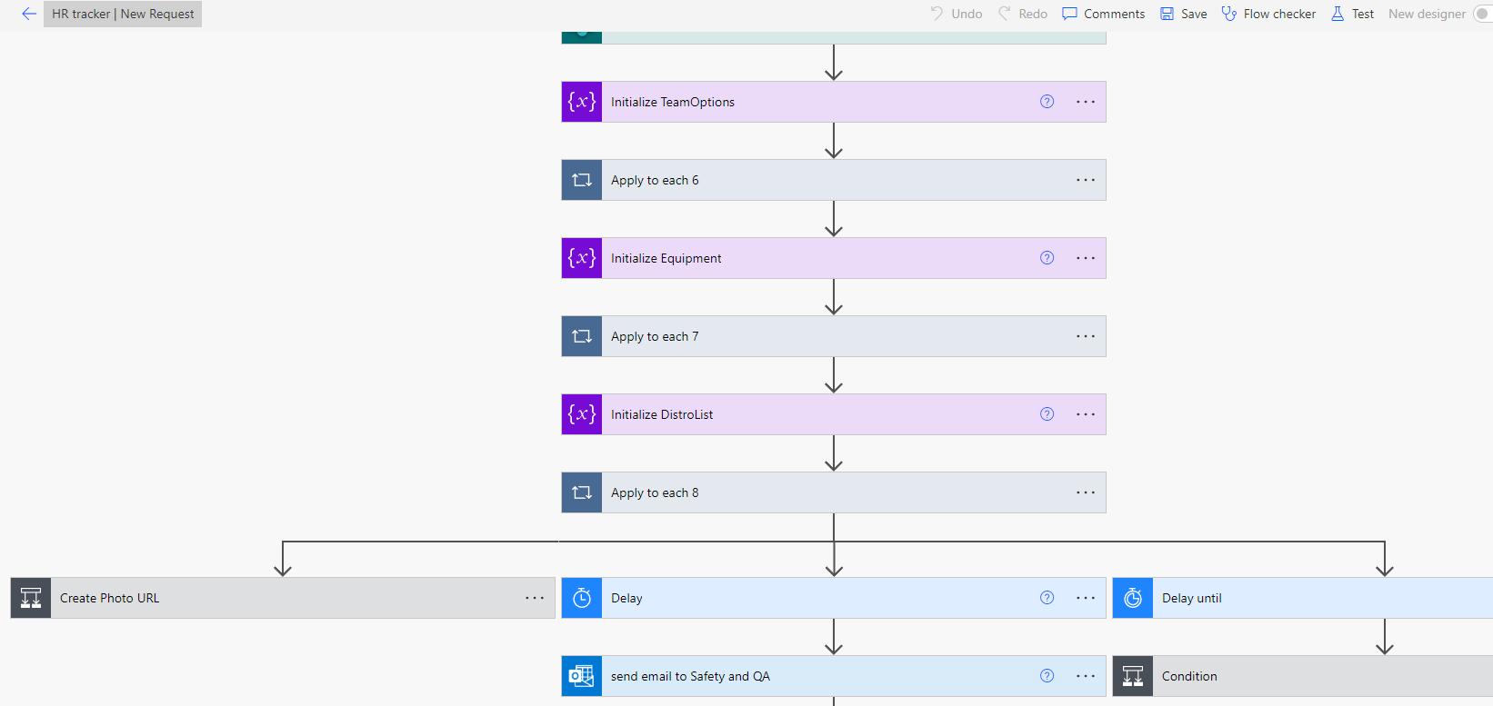Open the Comments pane
The width and height of the screenshot is (1493, 706).
coord(1104,14)
